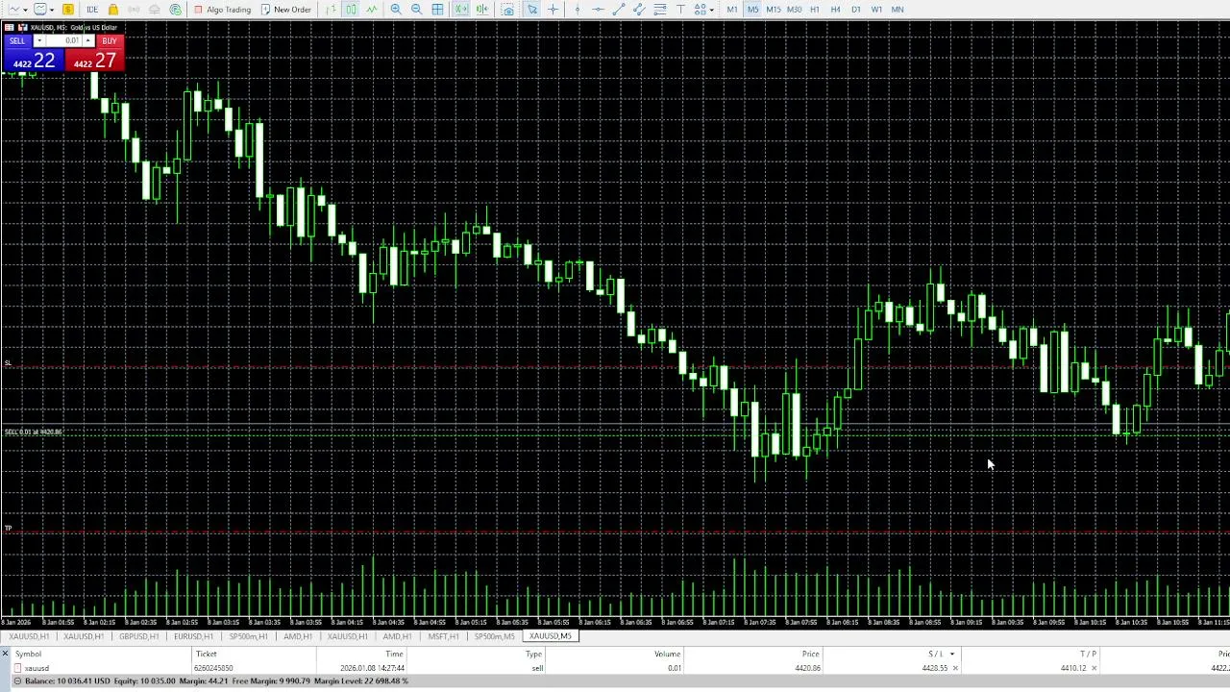This screenshot has height=692, width=1230.
Task: Take a chart screenshot with camera icon
Action: [507, 10]
